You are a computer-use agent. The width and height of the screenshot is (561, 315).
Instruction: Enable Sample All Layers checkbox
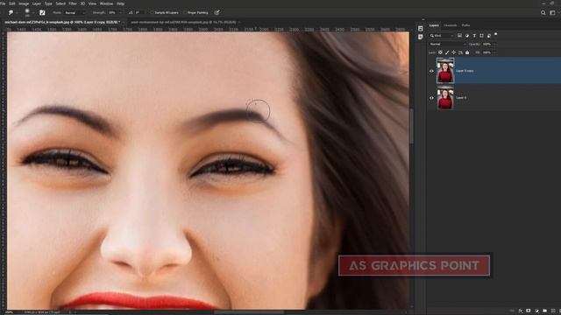tap(152, 12)
